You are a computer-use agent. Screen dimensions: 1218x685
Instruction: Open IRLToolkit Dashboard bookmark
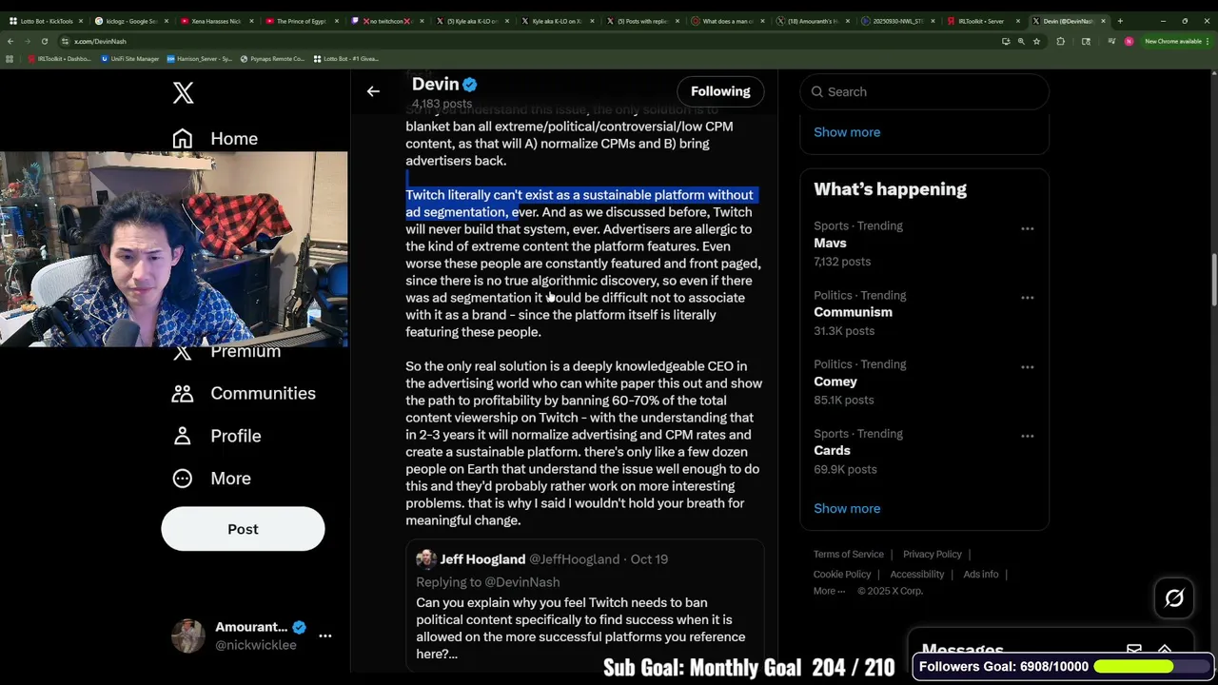tap(60, 59)
